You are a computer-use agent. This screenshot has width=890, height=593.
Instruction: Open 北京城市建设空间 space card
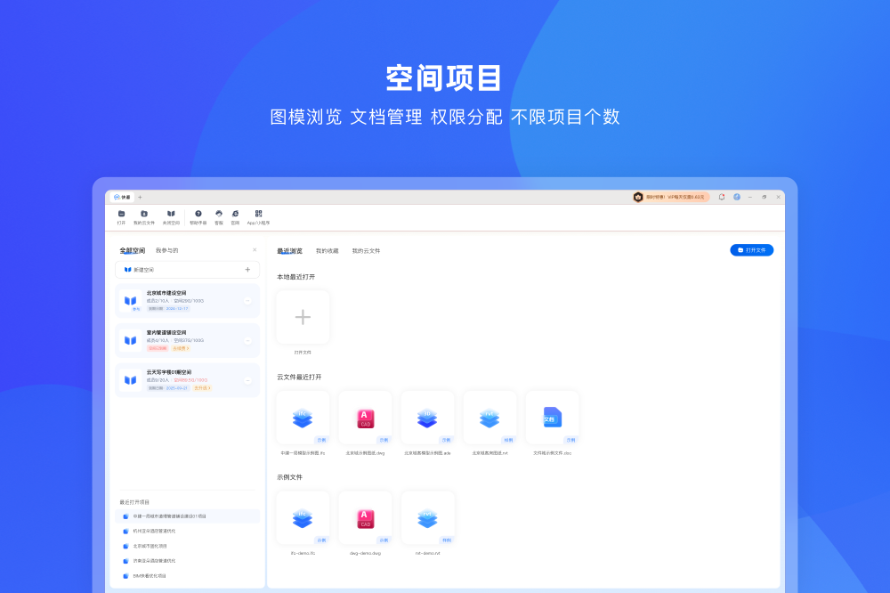coord(187,301)
